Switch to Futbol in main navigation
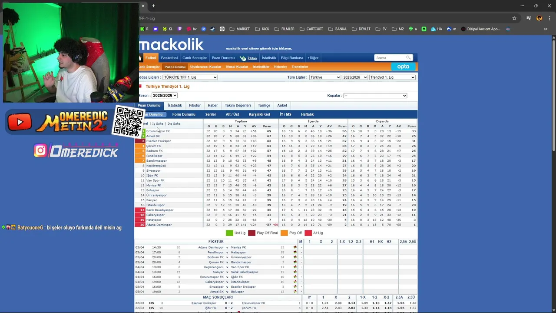 [151, 58]
